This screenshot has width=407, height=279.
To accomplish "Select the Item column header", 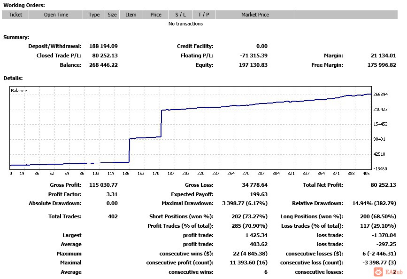I will (131, 15).
